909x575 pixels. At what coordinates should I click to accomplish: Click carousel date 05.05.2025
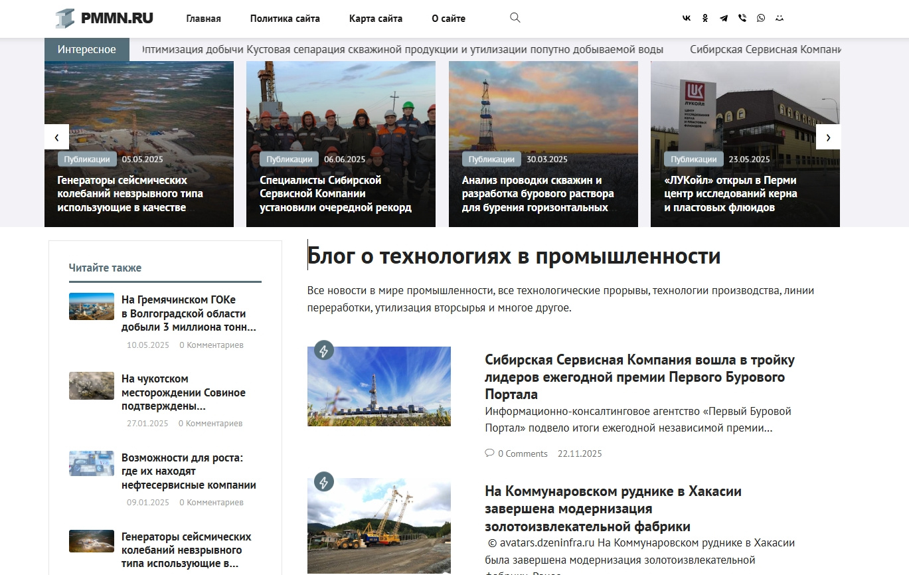pyautogui.click(x=143, y=159)
